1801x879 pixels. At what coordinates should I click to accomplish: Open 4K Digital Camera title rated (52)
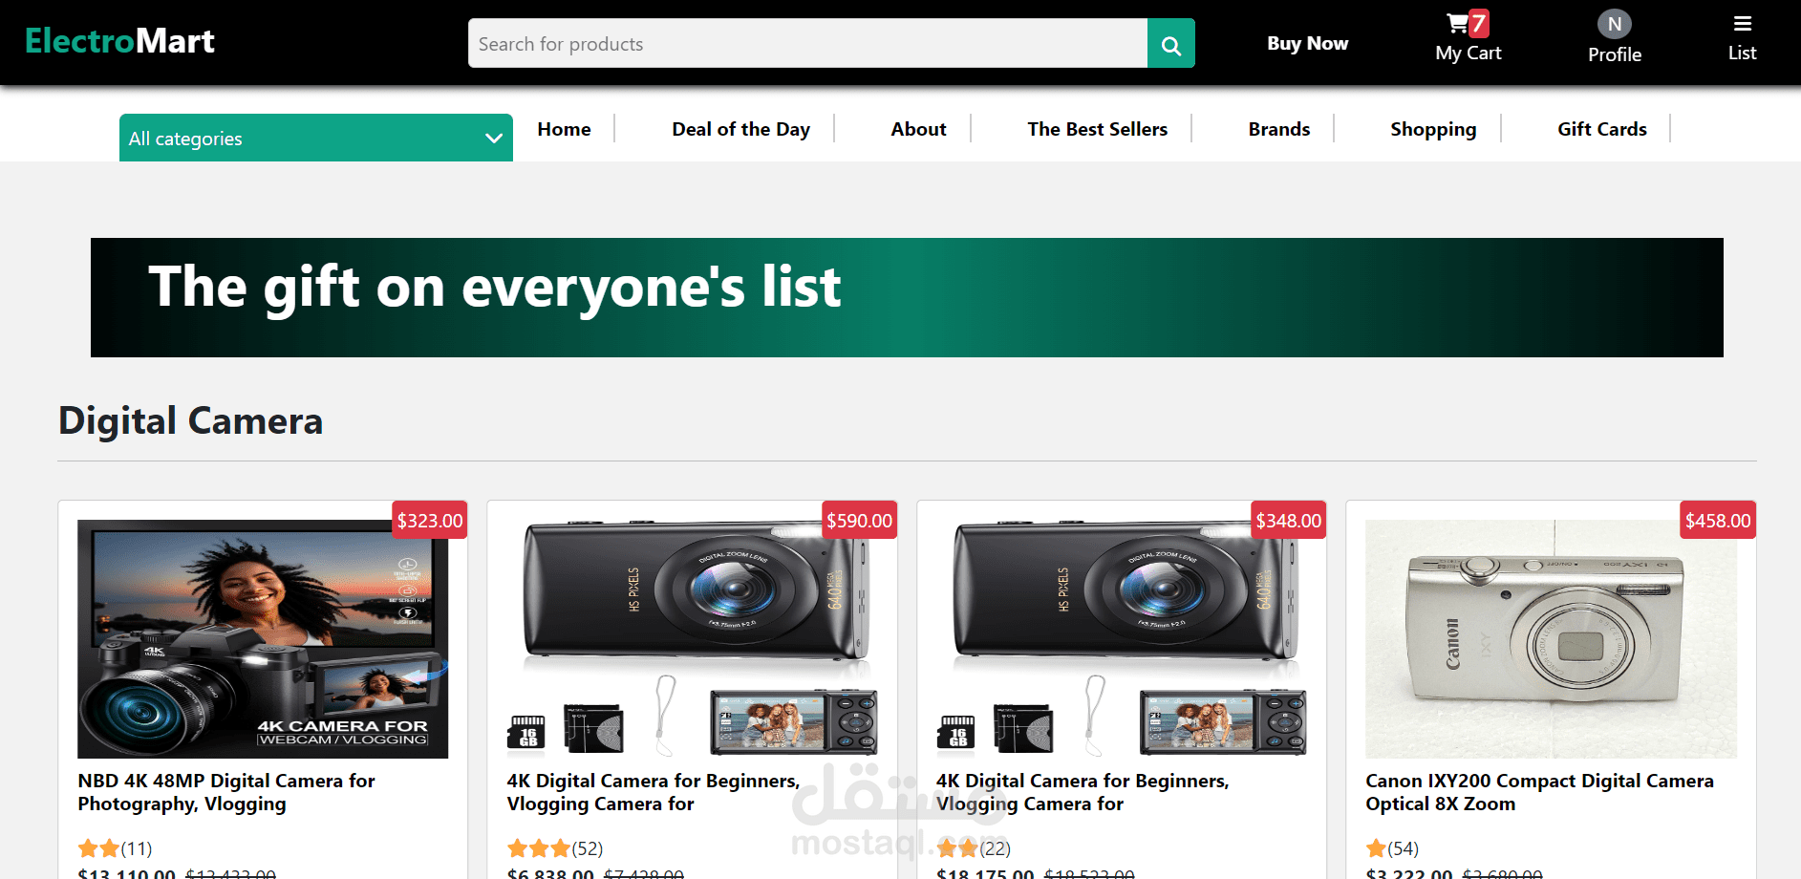(x=654, y=792)
